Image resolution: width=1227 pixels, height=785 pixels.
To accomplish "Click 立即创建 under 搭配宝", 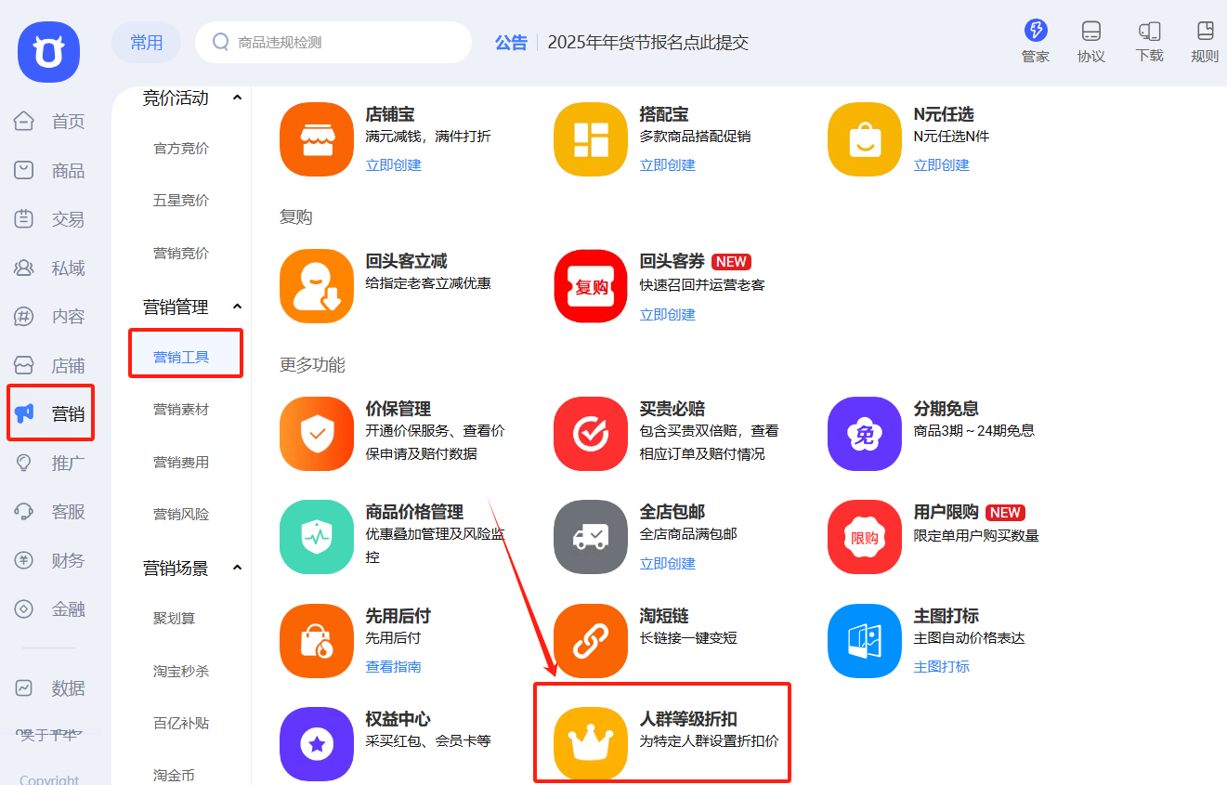I will pyautogui.click(x=667, y=164).
